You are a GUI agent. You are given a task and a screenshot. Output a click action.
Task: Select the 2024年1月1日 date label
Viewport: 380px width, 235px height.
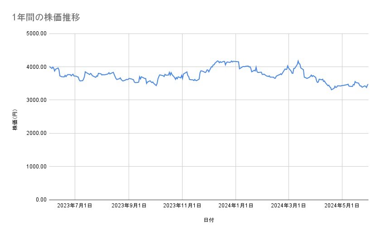(236, 206)
